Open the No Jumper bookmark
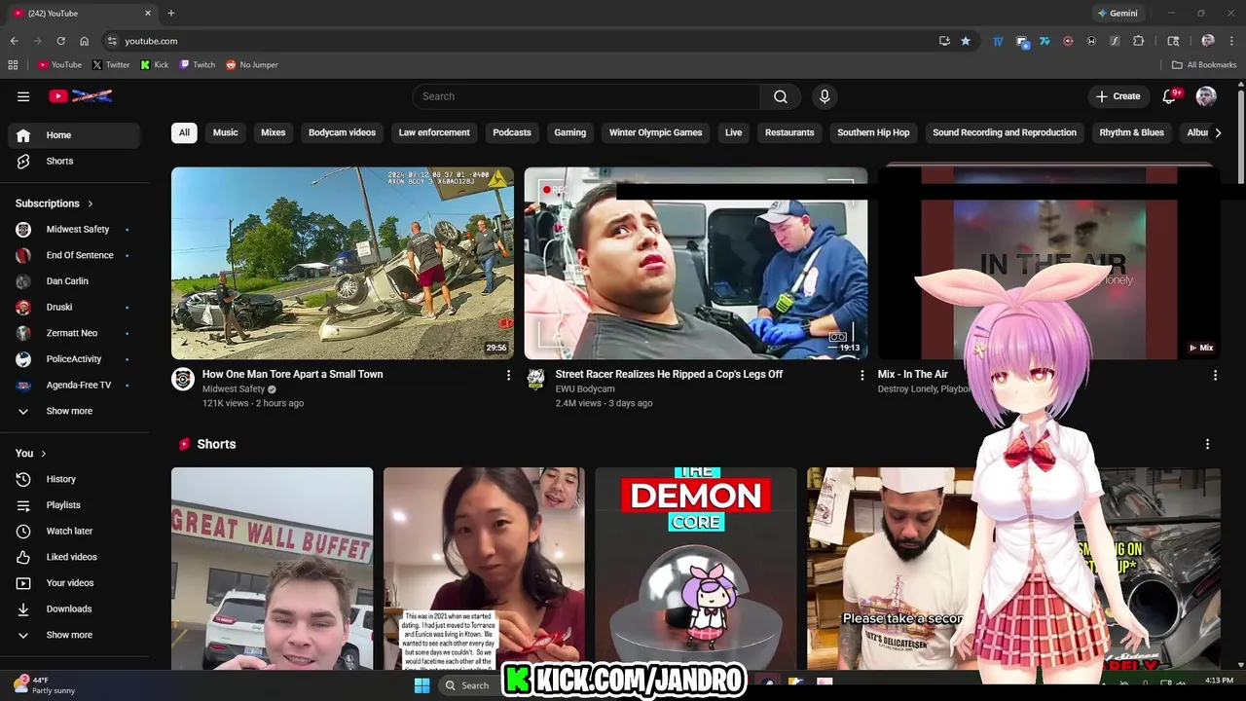 pos(252,65)
